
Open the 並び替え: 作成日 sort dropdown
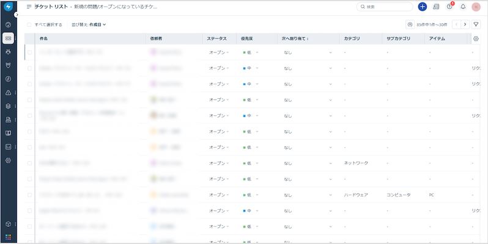(89, 24)
